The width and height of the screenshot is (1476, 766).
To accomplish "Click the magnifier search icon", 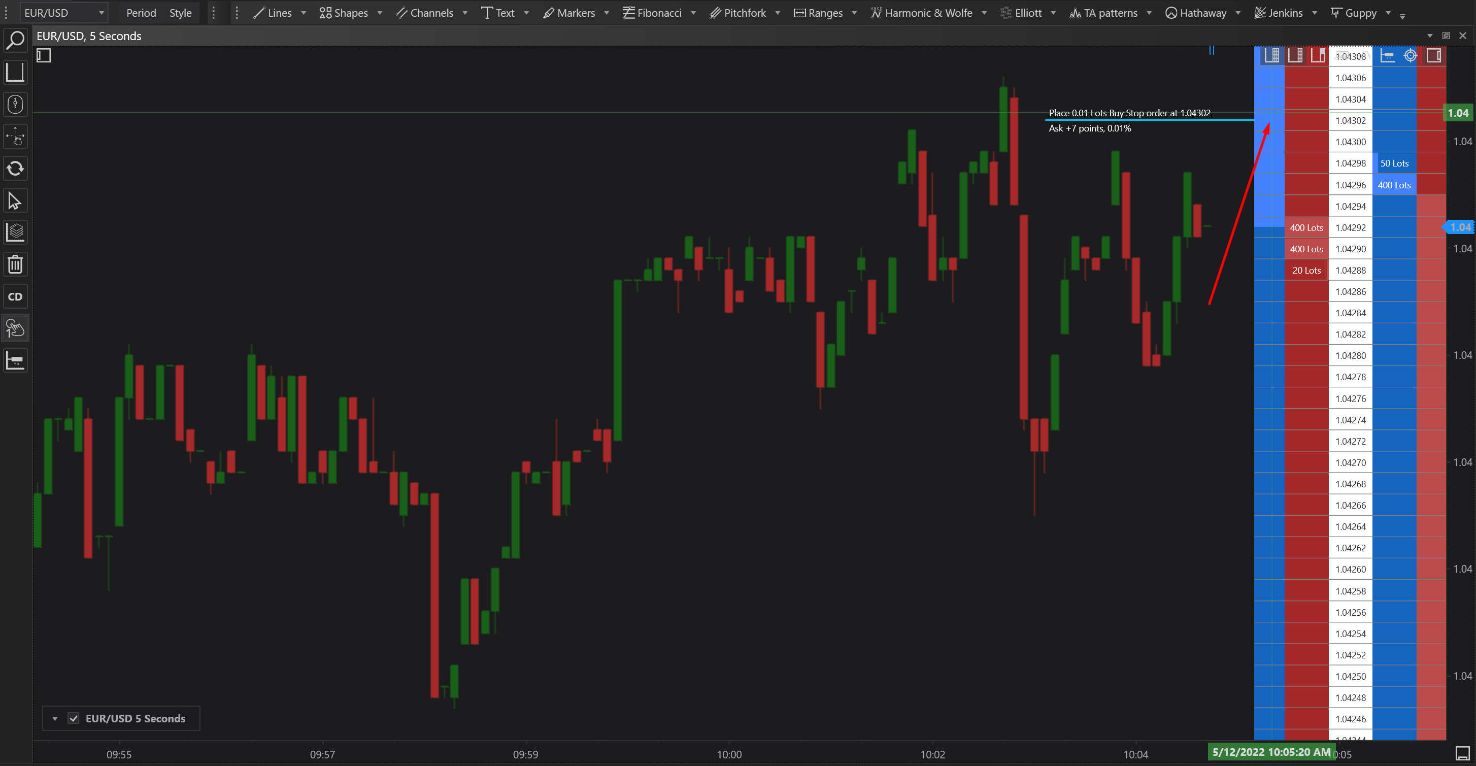I will point(15,40).
